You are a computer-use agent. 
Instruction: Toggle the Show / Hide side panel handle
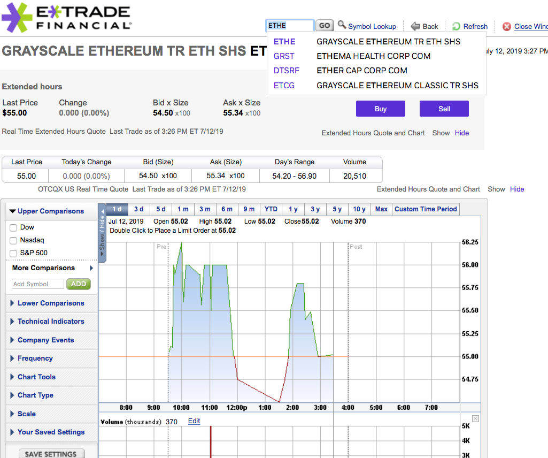click(102, 233)
